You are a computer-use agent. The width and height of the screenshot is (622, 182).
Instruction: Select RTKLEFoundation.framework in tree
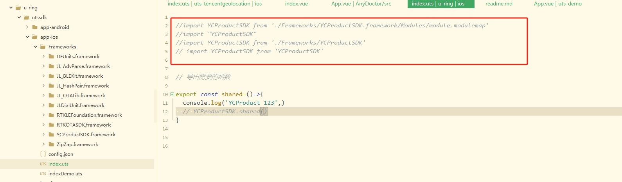point(89,115)
